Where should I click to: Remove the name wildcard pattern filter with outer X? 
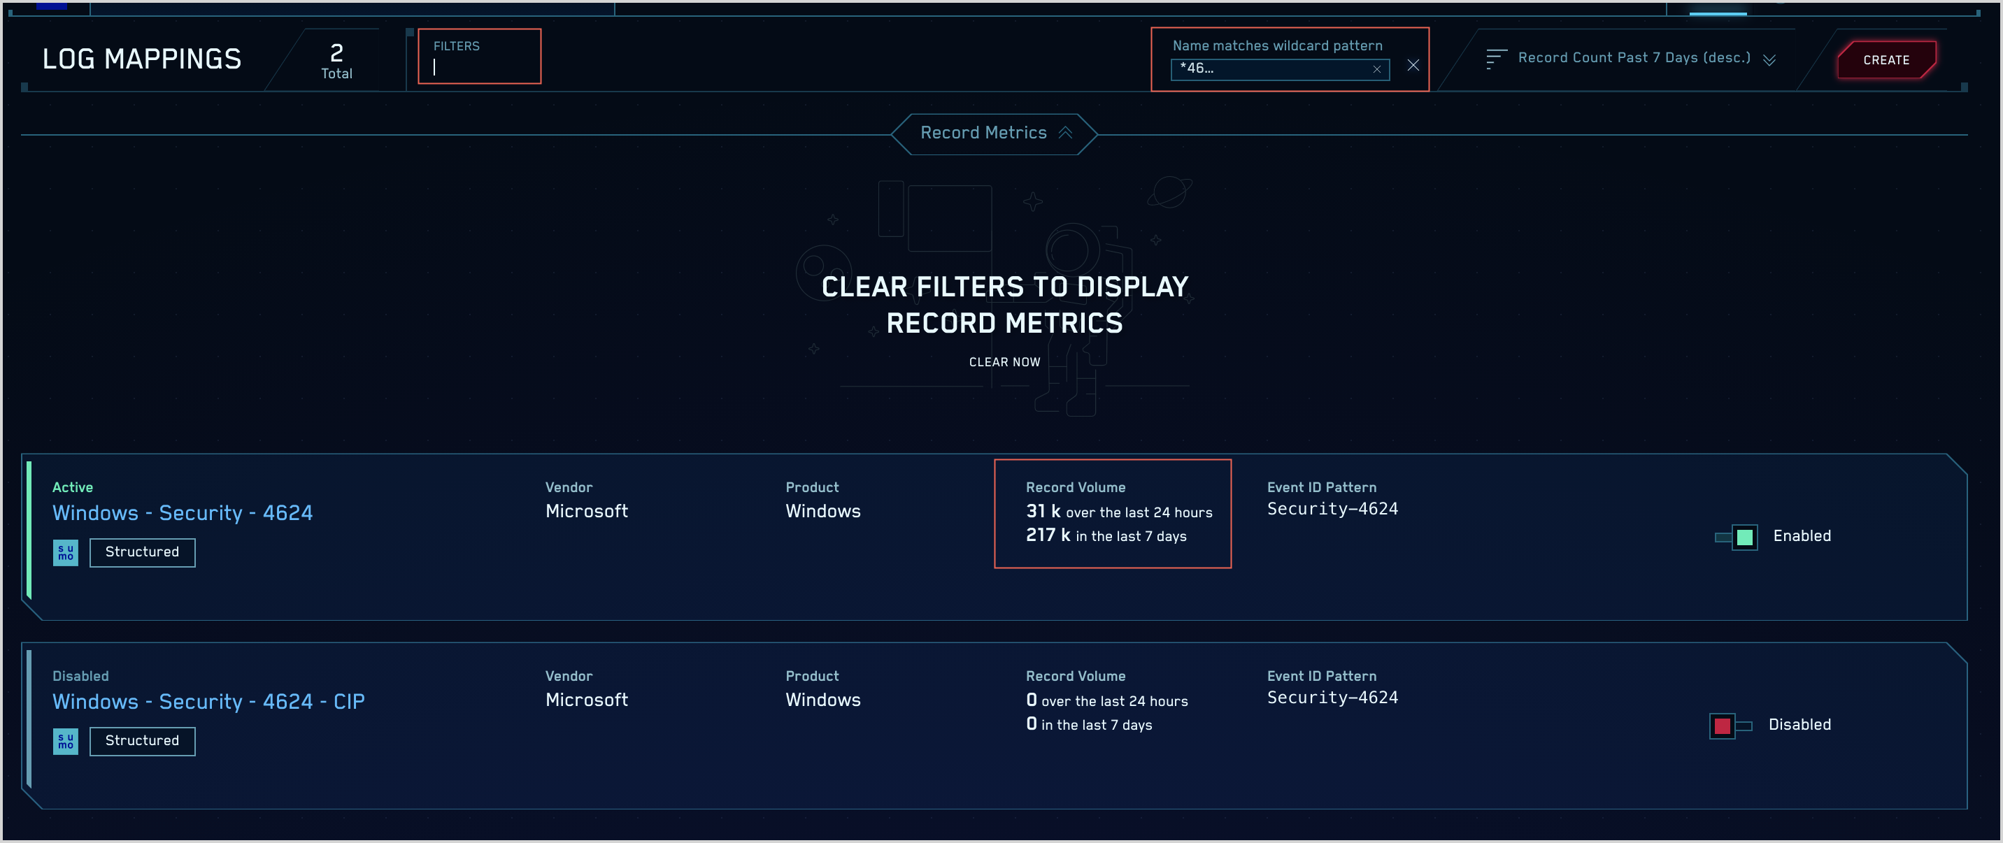click(x=1413, y=65)
